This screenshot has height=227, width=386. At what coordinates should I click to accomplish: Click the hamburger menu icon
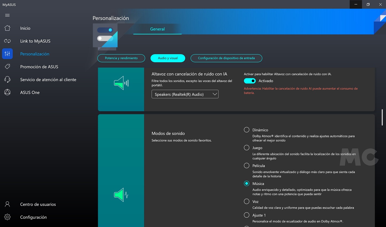7,15
